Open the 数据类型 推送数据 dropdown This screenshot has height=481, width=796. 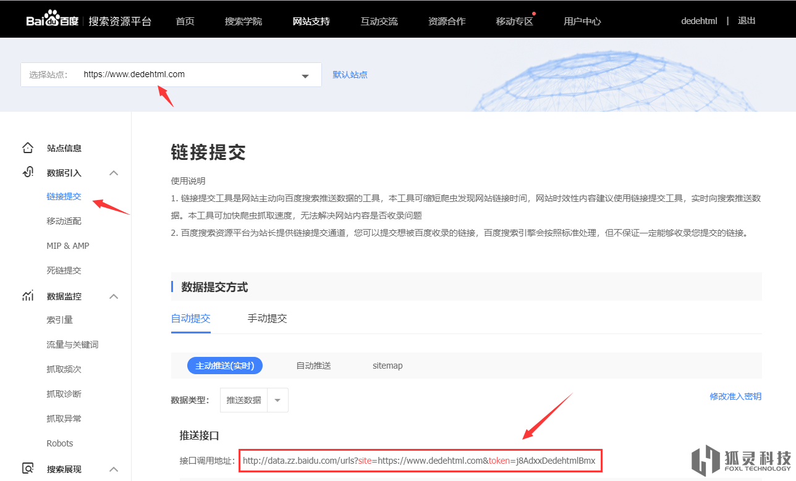[x=277, y=400]
